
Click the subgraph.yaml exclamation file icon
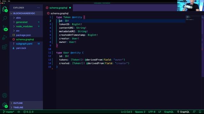coord(13,44)
